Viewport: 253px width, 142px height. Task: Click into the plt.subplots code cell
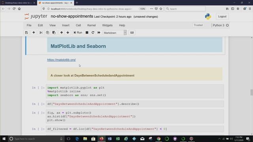(x=135, y=116)
